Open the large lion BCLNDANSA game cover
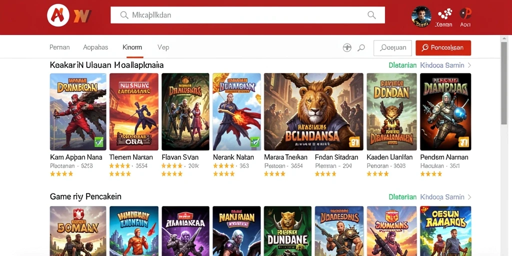The height and width of the screenshot is (256, 512). pyautogui.click(x=313, y=111)
